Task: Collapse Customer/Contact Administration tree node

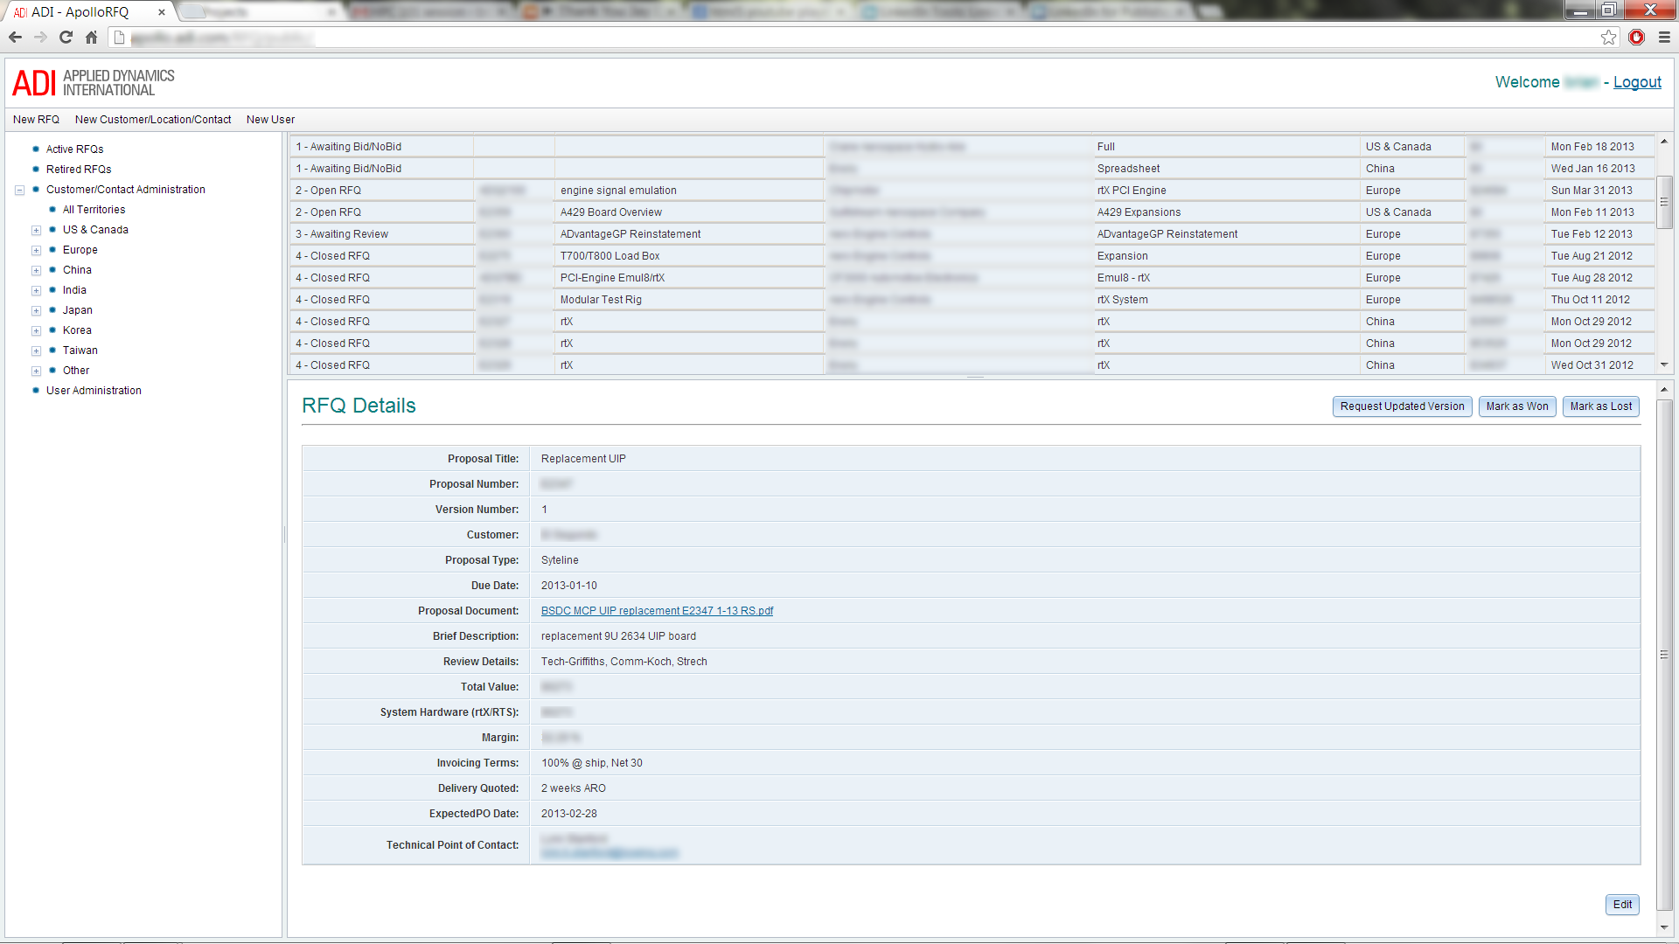Action: pyautogui.click(x=19, y=190)
